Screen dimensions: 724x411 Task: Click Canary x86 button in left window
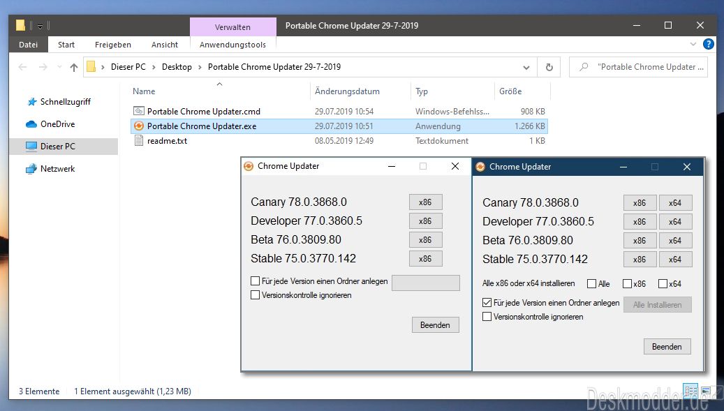click(x=425, y=202)
